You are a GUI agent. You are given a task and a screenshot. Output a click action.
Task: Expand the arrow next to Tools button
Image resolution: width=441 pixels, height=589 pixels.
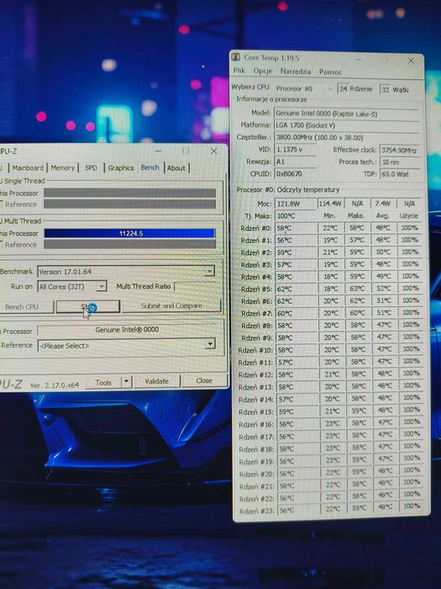[x=126, y=382]
